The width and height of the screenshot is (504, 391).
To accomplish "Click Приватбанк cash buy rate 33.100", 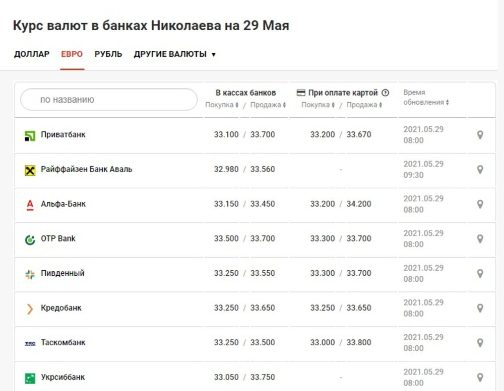I will pos(226,134).
